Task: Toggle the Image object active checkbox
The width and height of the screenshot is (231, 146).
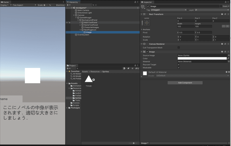Action: 148,6
